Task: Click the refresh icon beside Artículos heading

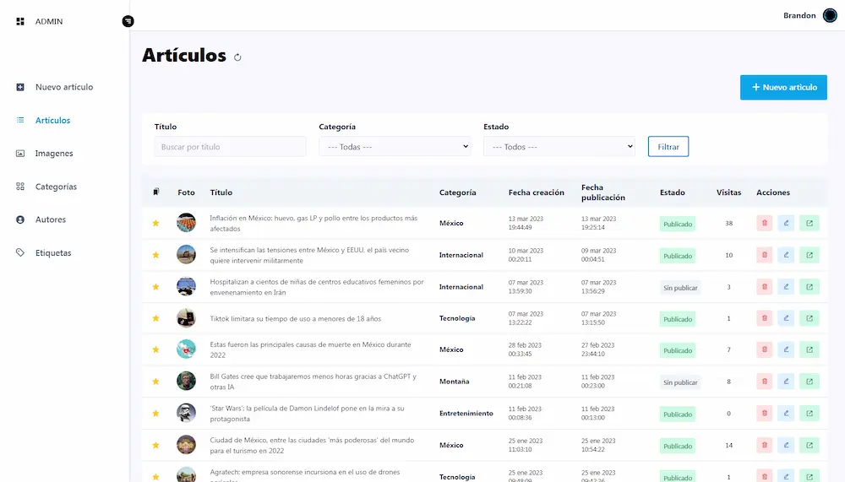Action: [x=237, y=57]
